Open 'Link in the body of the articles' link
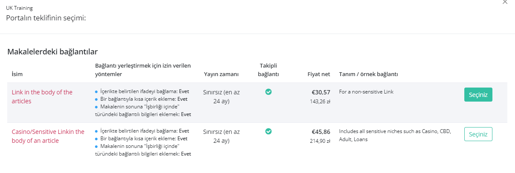515x173 pixels. [x=42, y=96]
